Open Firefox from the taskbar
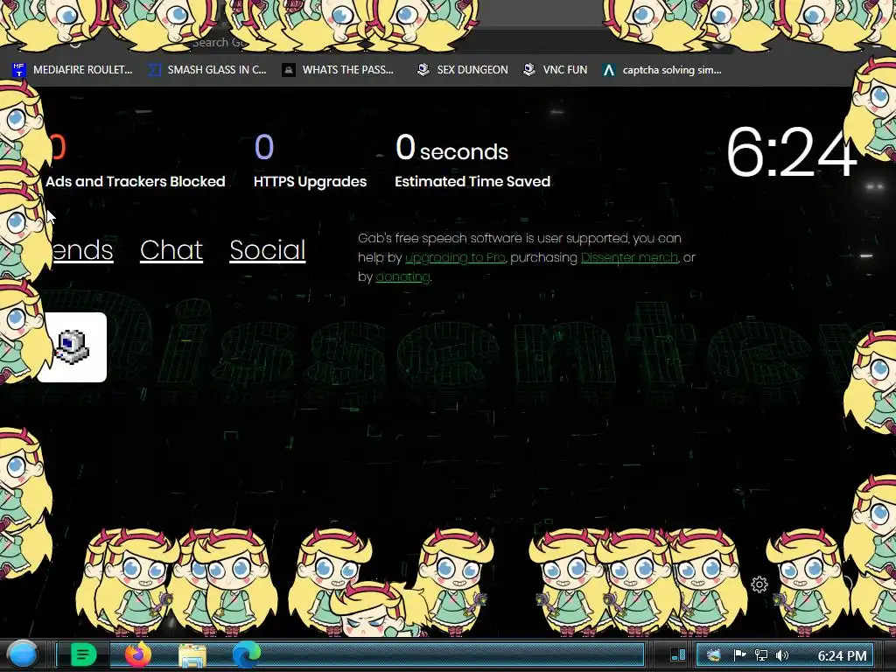Image resolution: width=896 pixels, height=672 pixels. click(x=137, y=654)
